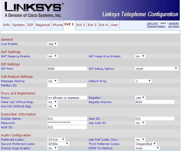Open the Info tab
The image size is (181, 151).
pos(6,25)
